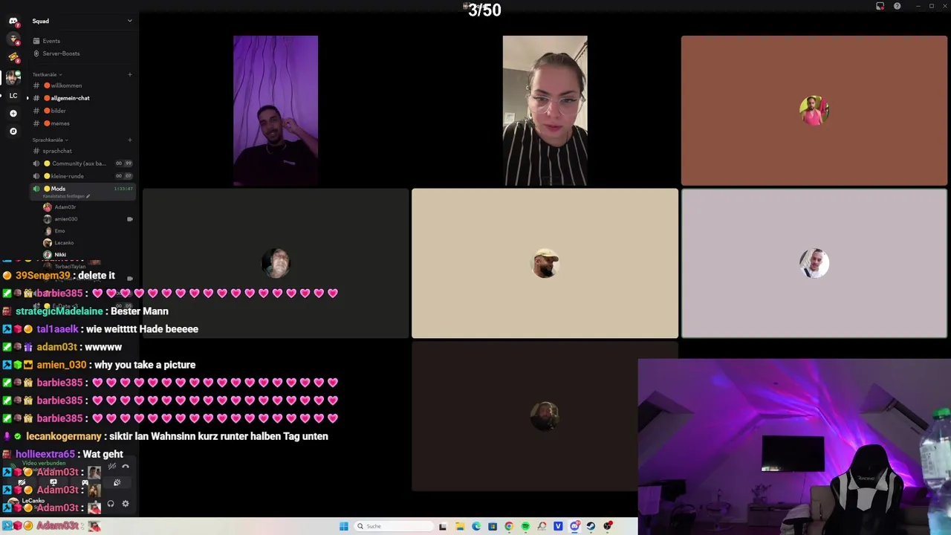This screenshot has height=535, width=951.
Task: Open user settings gear icon
Action: point(125,504)
